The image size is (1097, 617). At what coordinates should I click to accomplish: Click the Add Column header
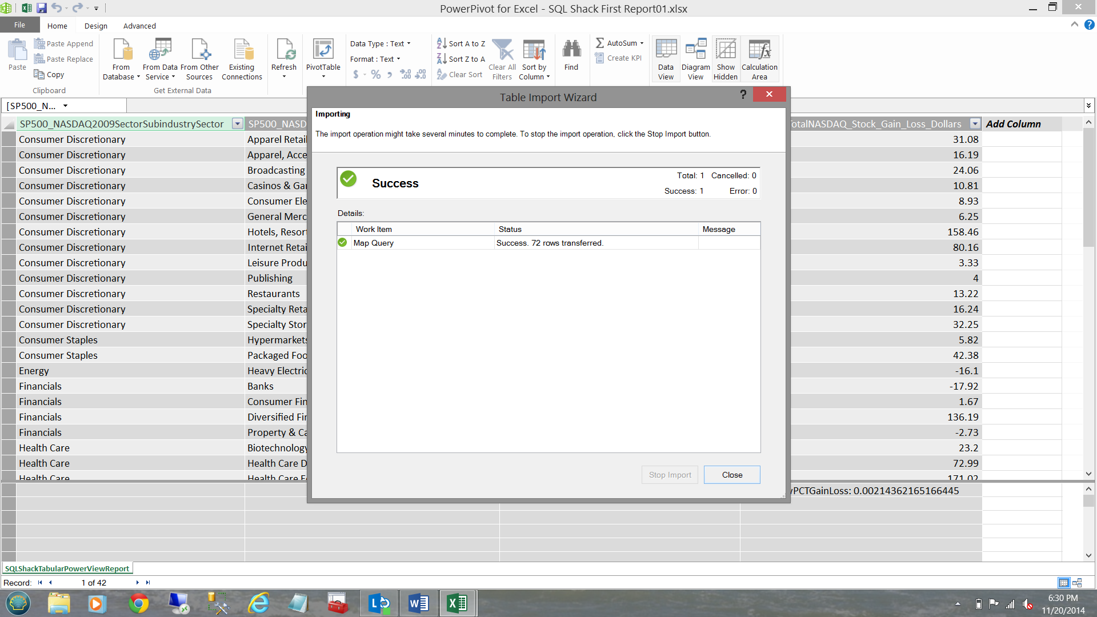[1013, 124]
